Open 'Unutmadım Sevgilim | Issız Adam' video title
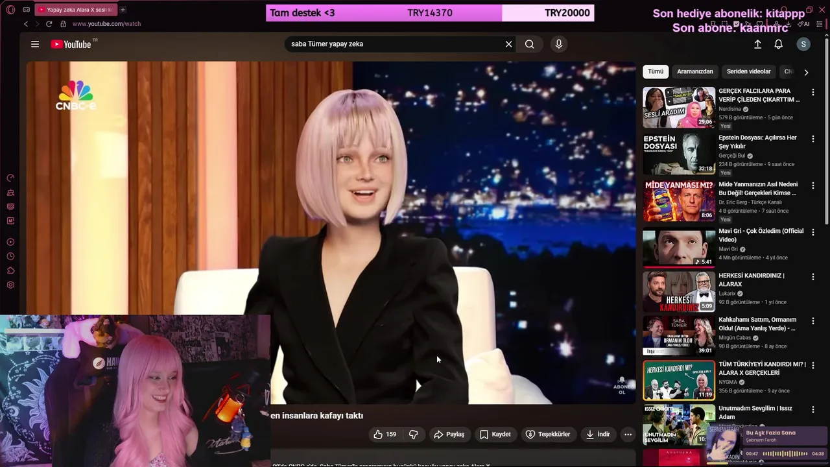 coord(755,413)
